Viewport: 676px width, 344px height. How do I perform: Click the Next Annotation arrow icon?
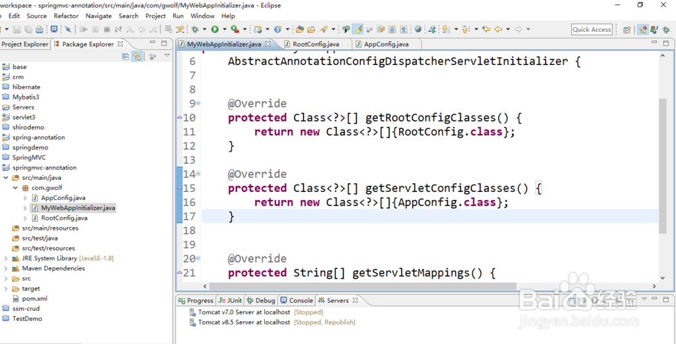[x=445, y=29]
